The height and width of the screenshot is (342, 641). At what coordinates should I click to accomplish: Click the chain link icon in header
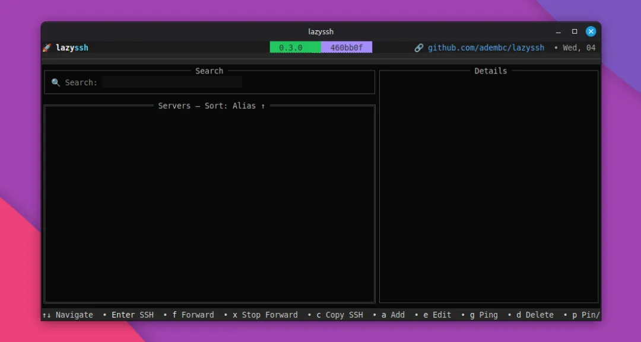(x=418, y=48)
